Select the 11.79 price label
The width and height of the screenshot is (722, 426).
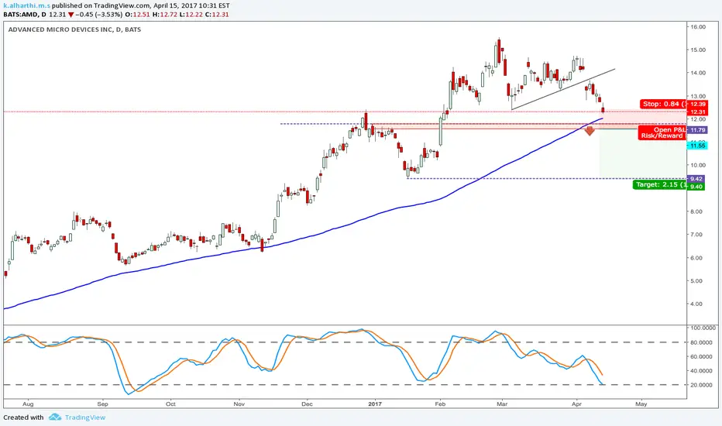tap(697, 130)
